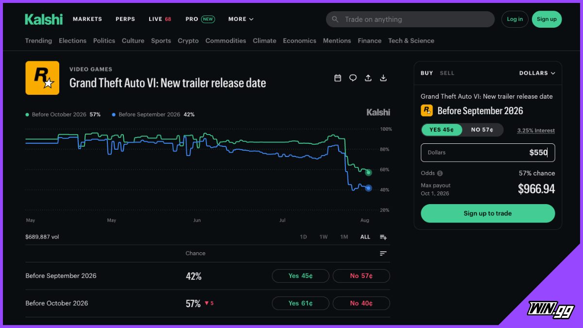Open the Climate category
The height and width of the screenshot is (328, 583).
(264, 41)
